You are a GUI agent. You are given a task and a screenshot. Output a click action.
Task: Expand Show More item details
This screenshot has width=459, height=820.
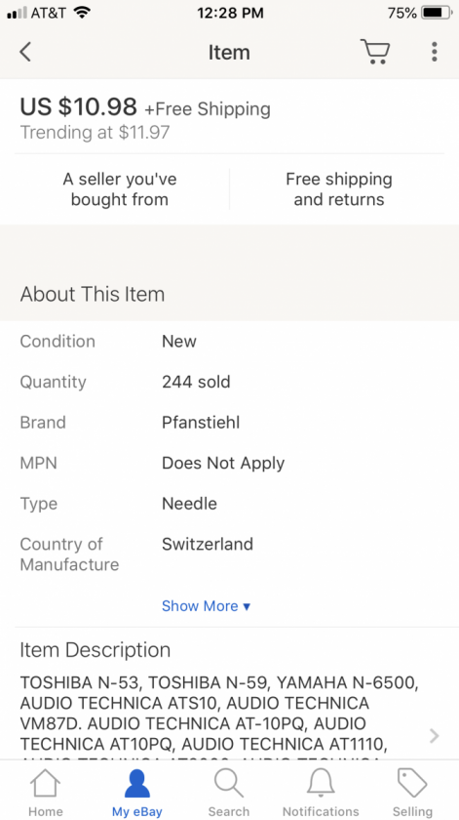207,605
